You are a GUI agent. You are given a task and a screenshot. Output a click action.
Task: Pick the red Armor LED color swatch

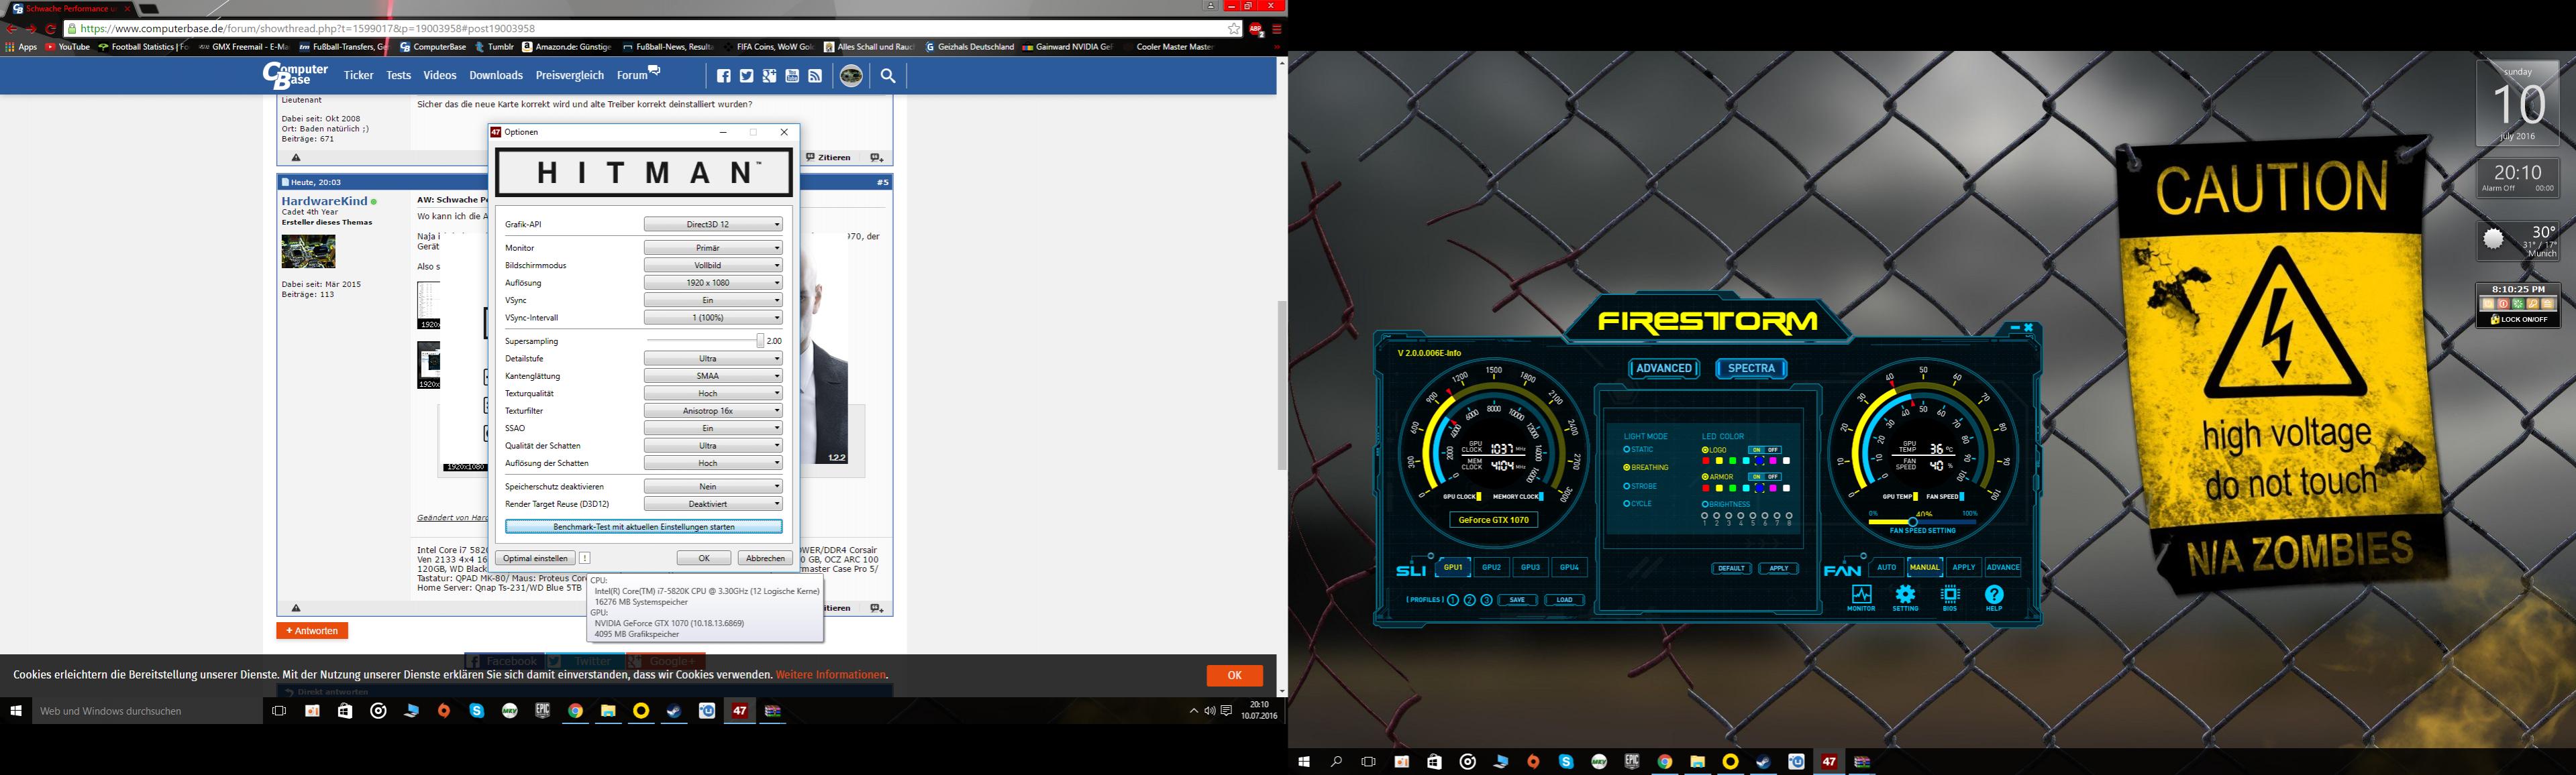(1706, 488)
